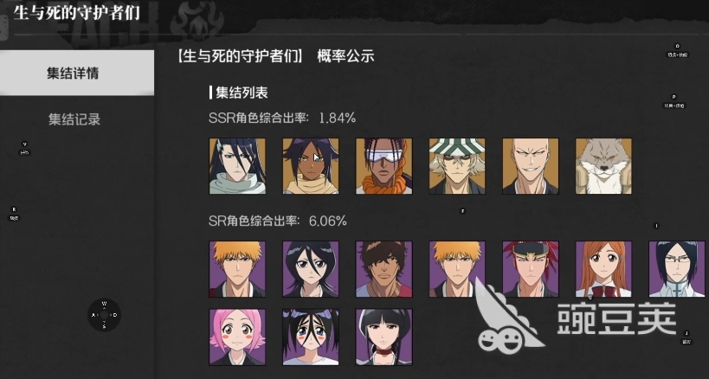This screenshot has width=709, height=379.
Task: Select the pink-haired Yachiru portrait
Action: click(237, 337)
